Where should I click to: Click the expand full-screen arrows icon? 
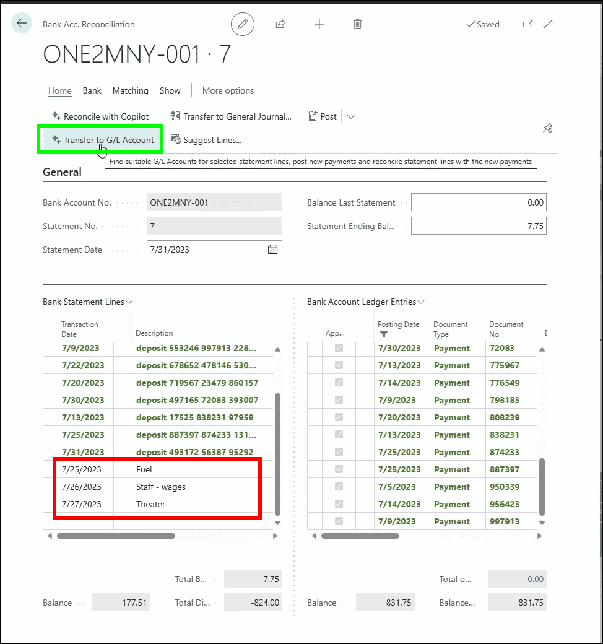click(x=548, y=24)
